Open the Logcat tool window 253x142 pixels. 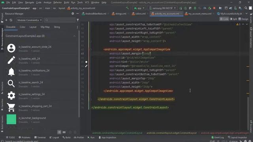pyautogui.click(x=54, y=138)
